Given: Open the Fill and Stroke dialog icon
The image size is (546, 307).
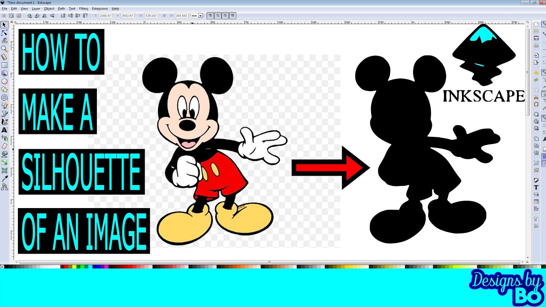Looking at the screenshot, I should 536,180.
